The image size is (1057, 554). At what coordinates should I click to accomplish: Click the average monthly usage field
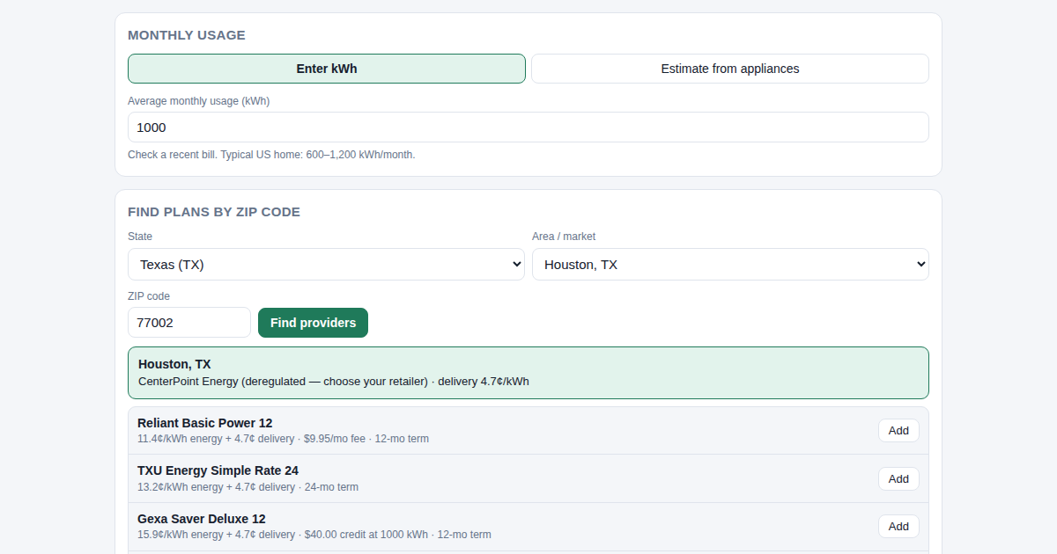528,127
